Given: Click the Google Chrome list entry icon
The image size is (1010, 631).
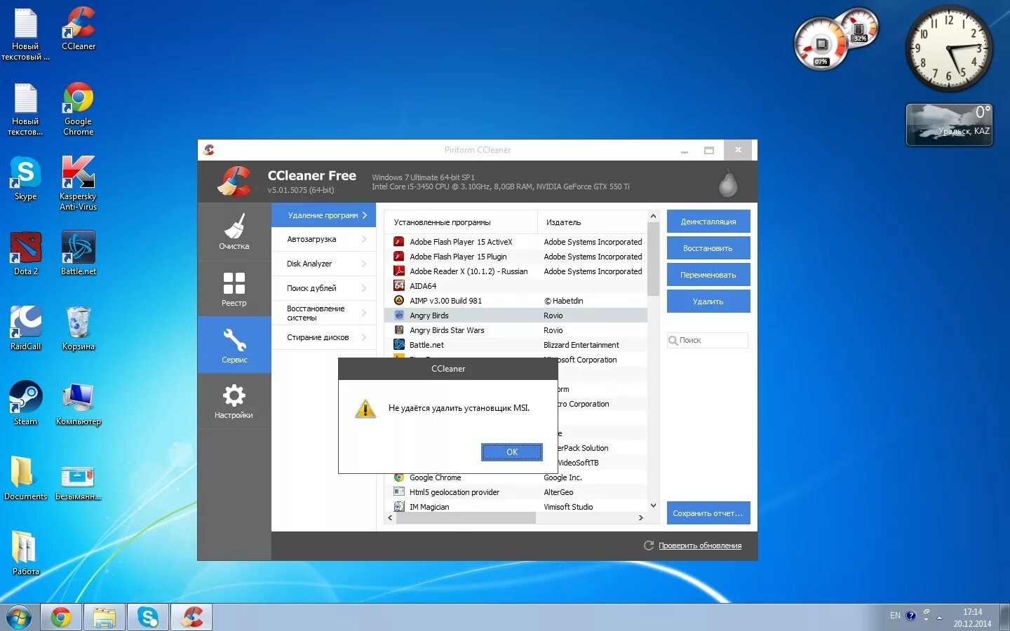Looking at the screenshot, I should [x=399, y=477].
